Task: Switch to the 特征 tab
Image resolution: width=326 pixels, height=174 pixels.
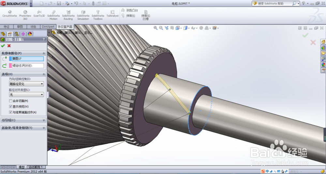Action: (x=7, y=27)
